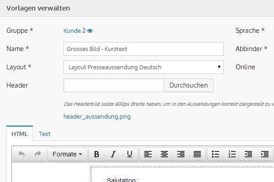
Task: Justify the text
Action: (x=197, y=154)
